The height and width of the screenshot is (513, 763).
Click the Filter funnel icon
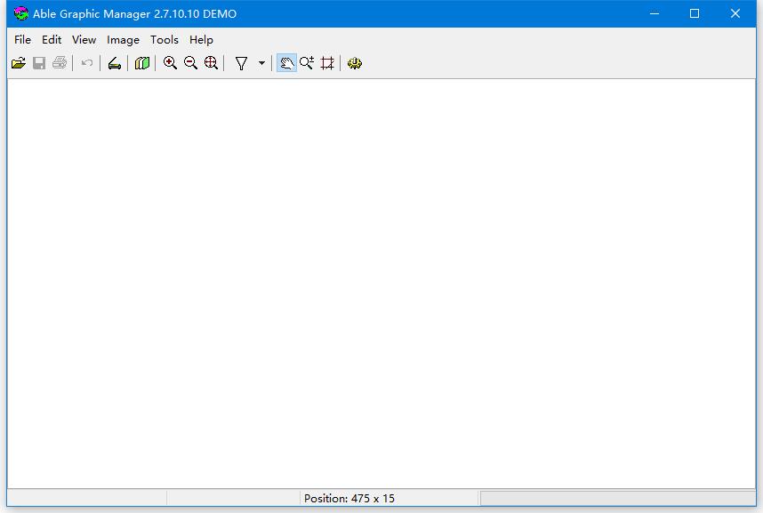pyautogui.click(x=241, y=63)
